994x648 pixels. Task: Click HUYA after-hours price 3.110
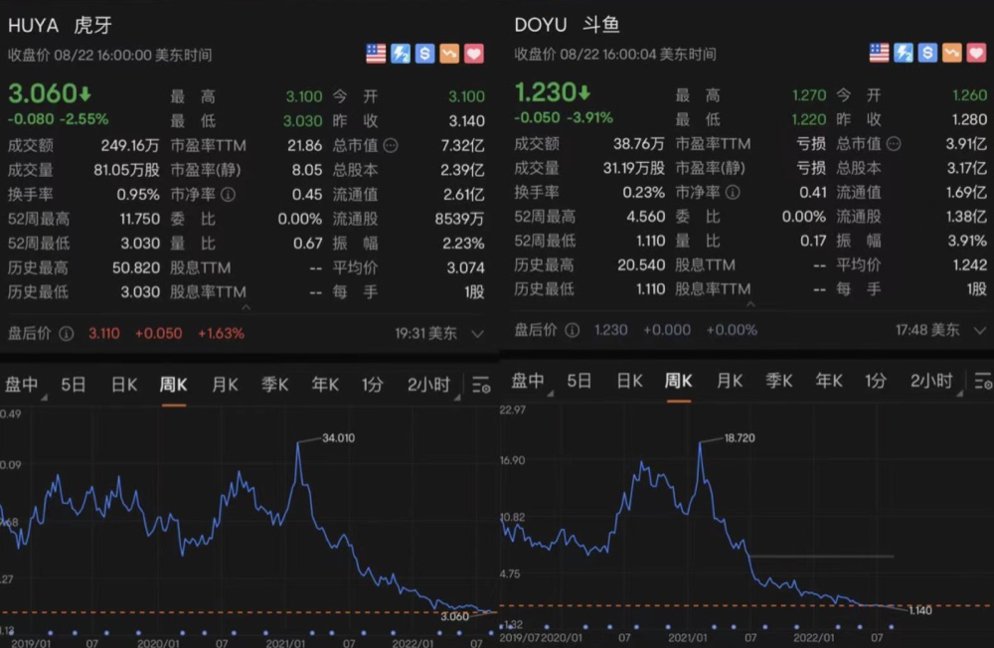[x=104, y=334]
